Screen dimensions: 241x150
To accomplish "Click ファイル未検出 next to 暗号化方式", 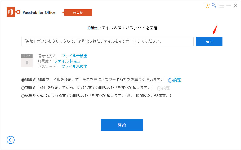I will click(74, 56).
